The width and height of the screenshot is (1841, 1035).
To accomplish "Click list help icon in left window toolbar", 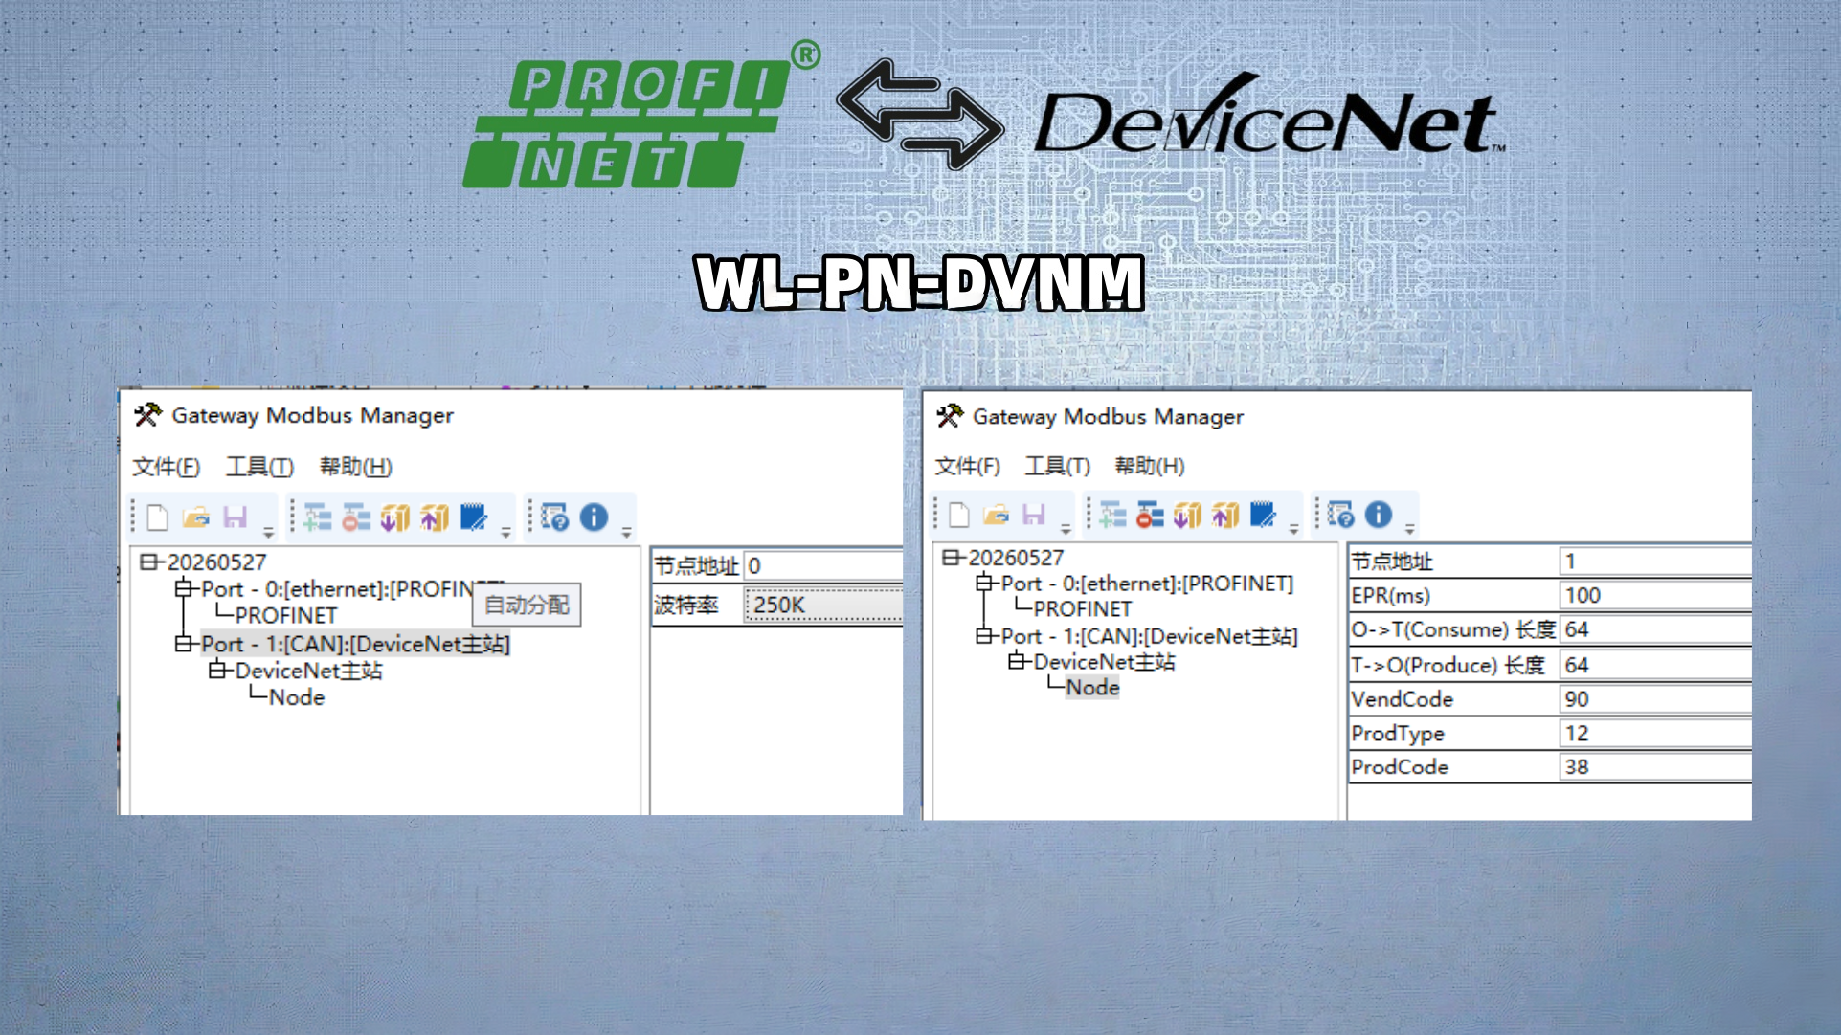I will 555,517.
